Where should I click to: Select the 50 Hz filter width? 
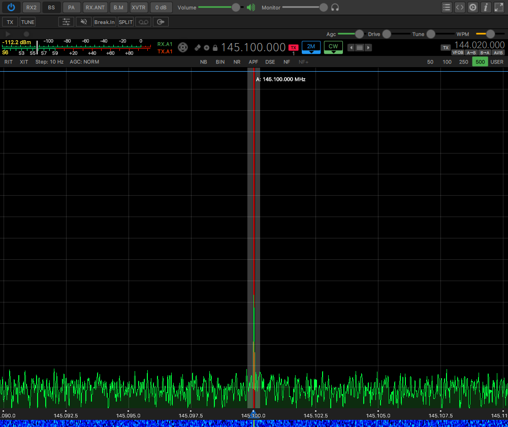click(430, 62)
